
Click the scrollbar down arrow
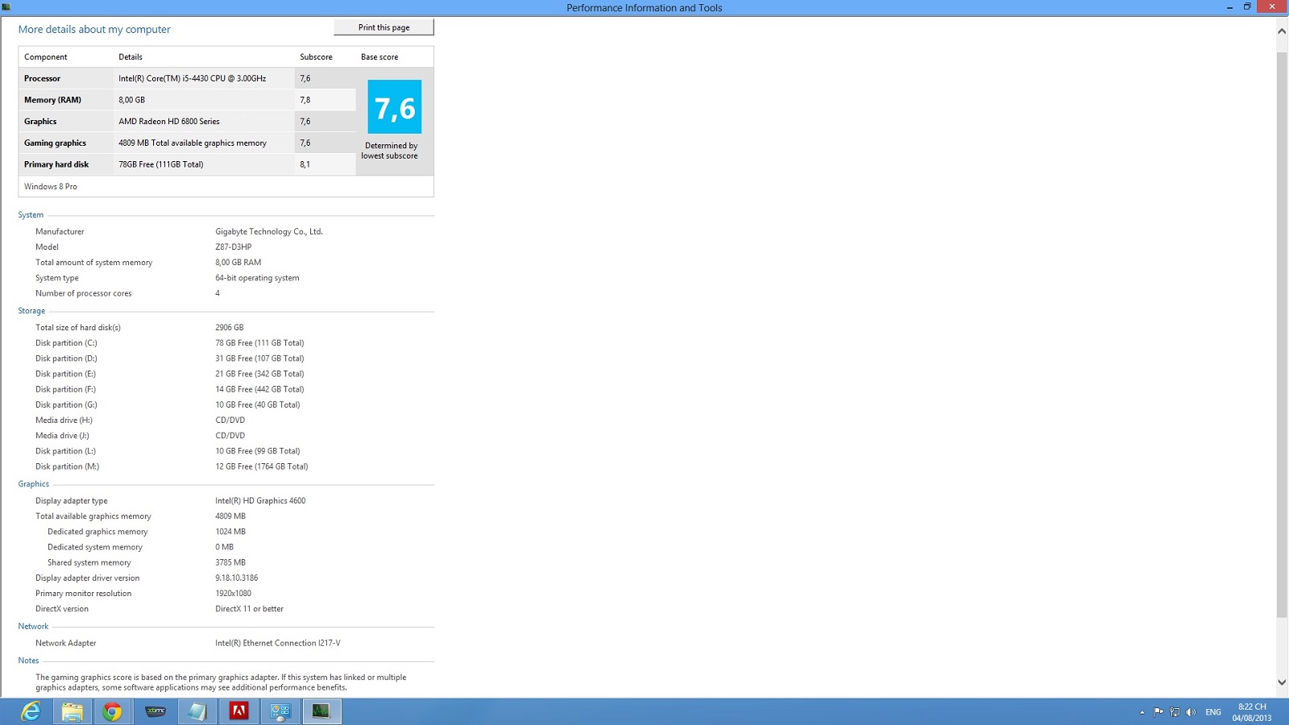point(1282,682)
